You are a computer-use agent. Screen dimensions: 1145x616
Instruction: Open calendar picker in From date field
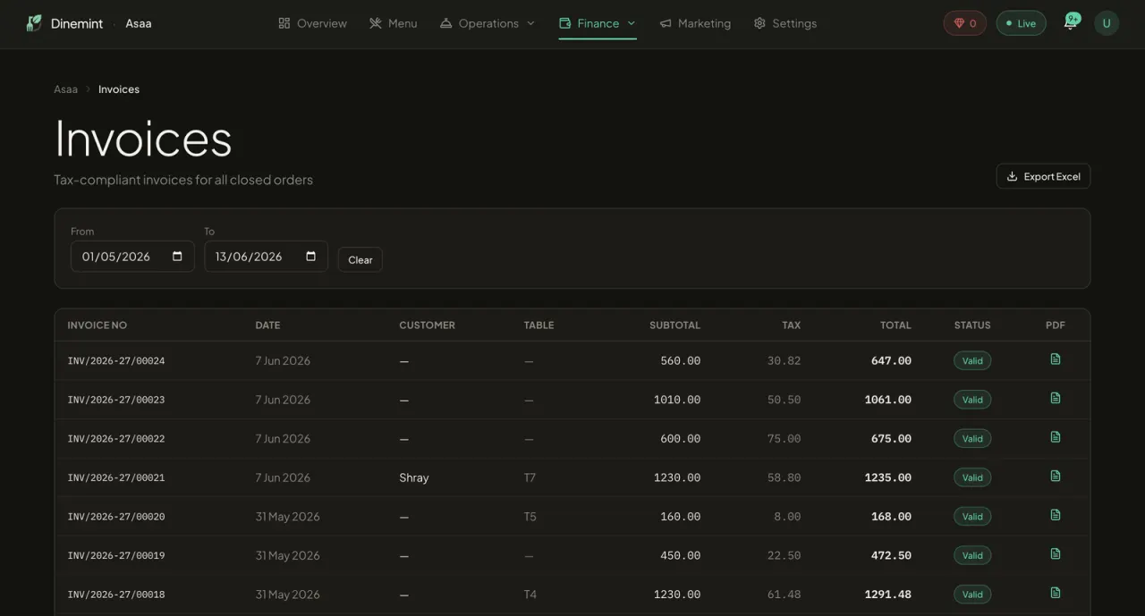click(x=177, y=257)
